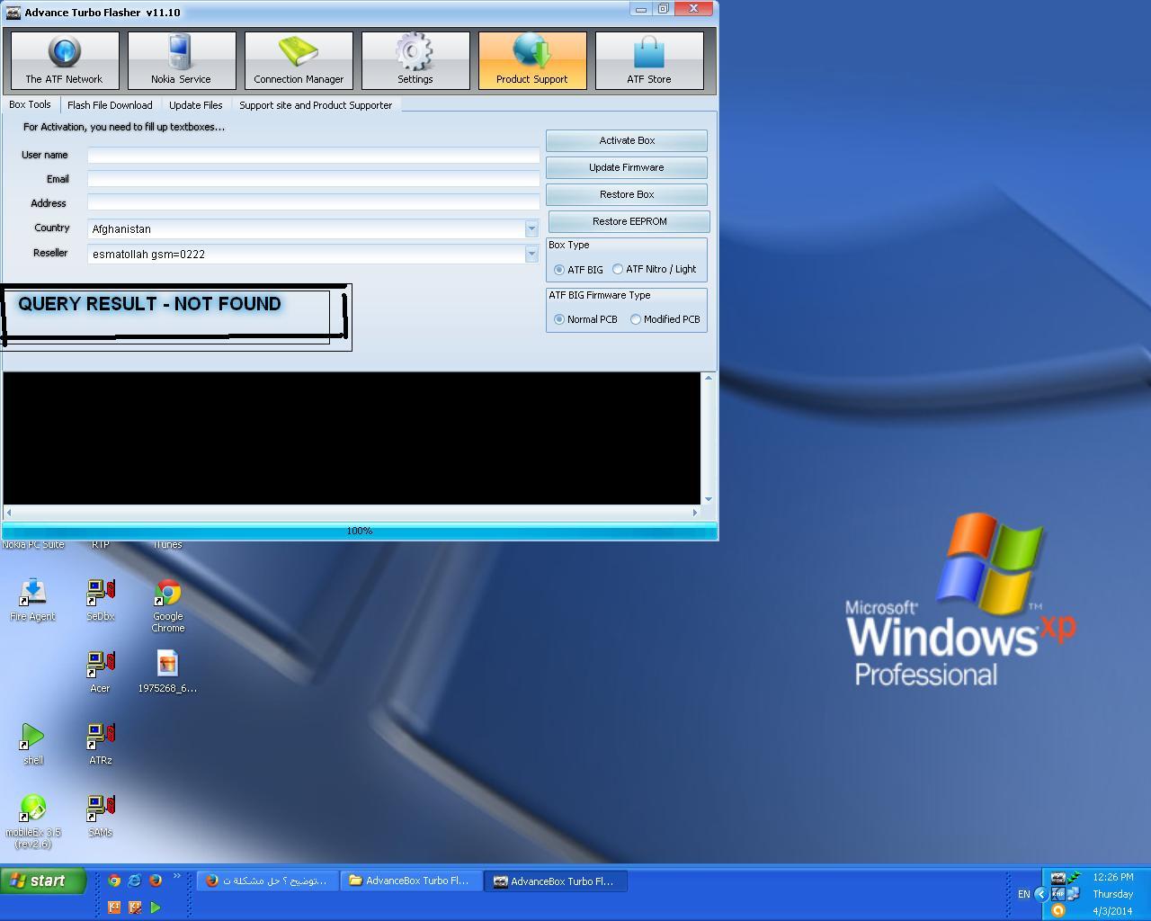The height and width of the screenshot is (921, 1151).
Task: Select the SAMs desktop shortcut
Action: pyautogui.click(x=101, y=816)
